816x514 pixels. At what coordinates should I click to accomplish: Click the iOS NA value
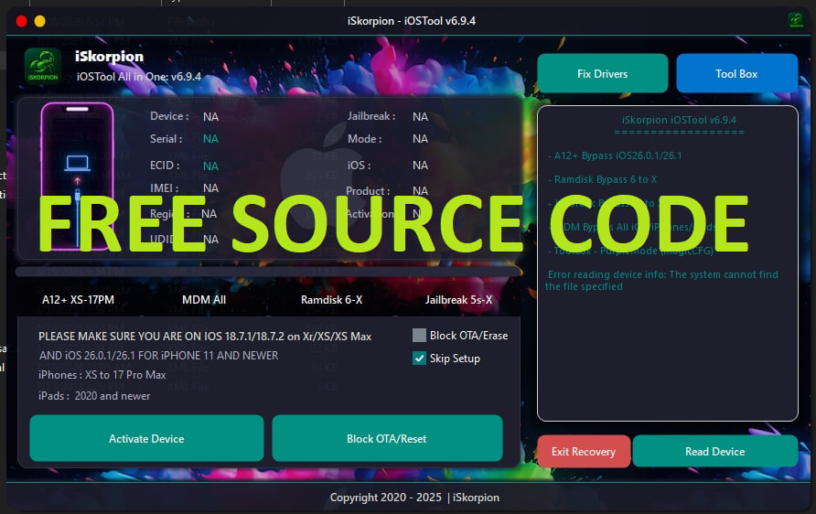tap(421, 166)
